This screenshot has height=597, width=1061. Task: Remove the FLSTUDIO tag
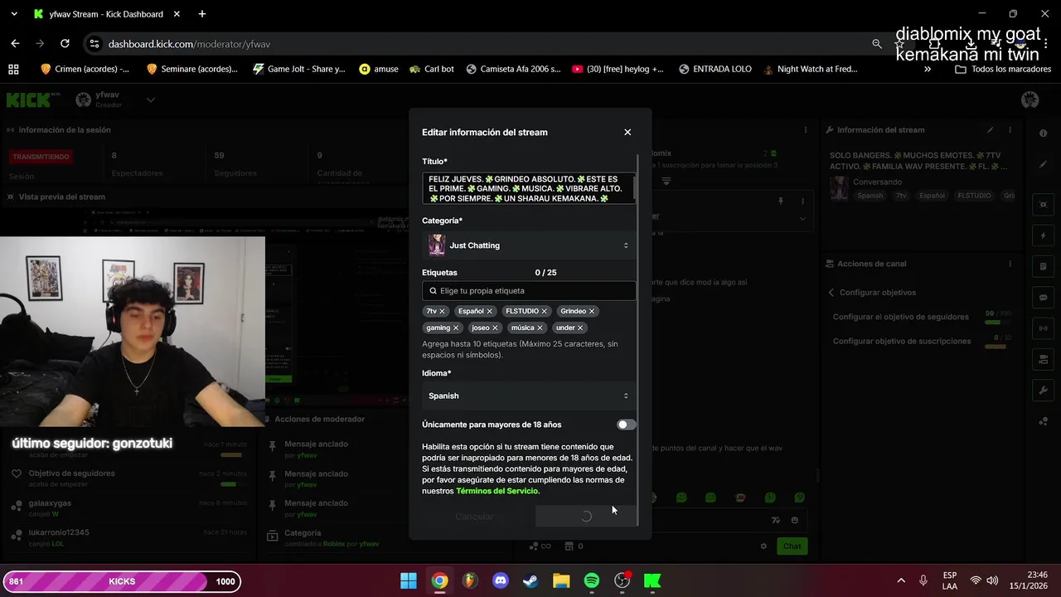[544, 311]
